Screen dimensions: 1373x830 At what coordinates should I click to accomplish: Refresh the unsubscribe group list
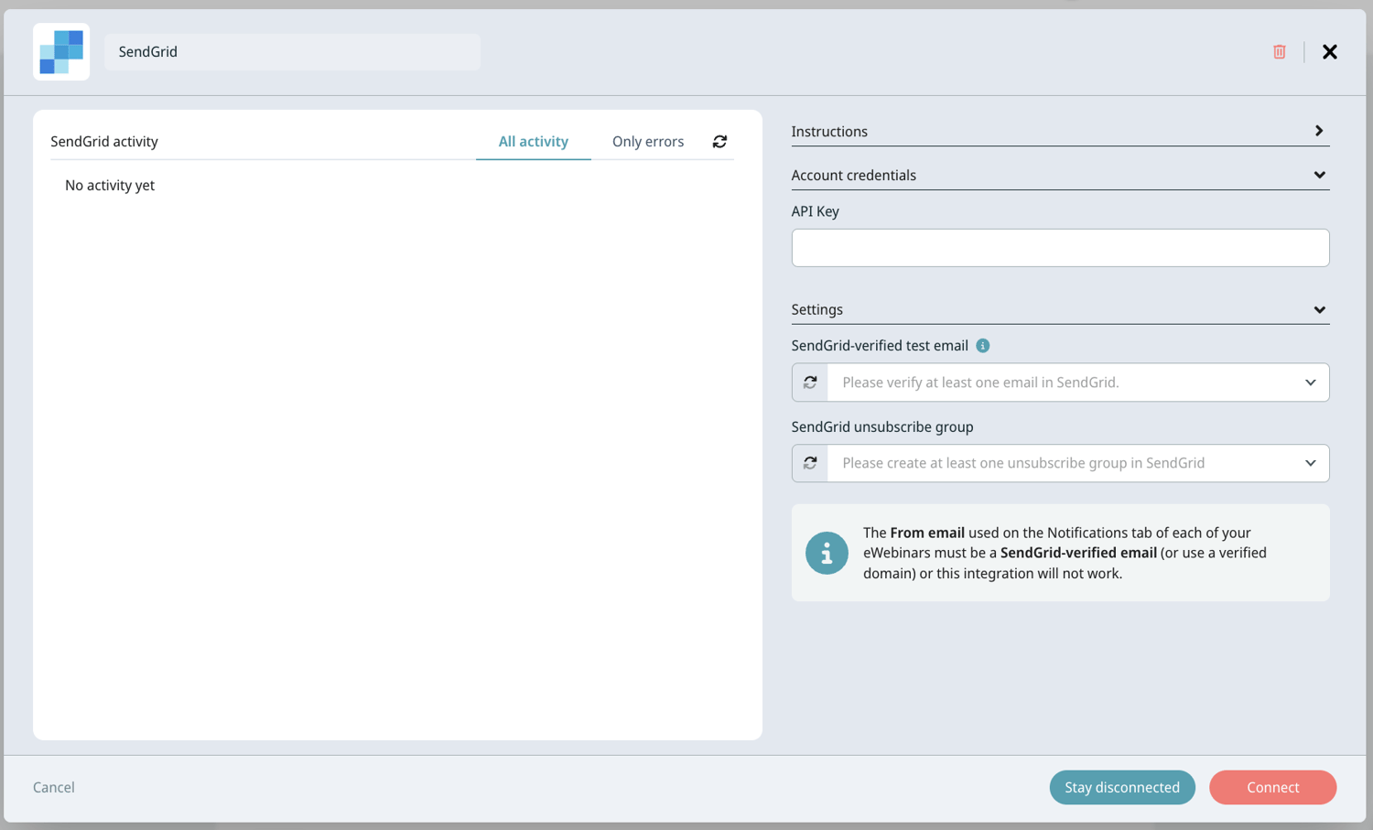coord(809,463)
